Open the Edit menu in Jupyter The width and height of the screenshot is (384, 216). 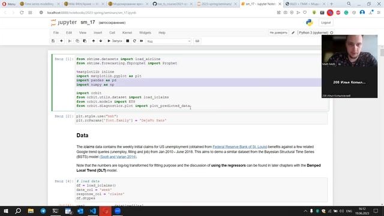[69, 32]
